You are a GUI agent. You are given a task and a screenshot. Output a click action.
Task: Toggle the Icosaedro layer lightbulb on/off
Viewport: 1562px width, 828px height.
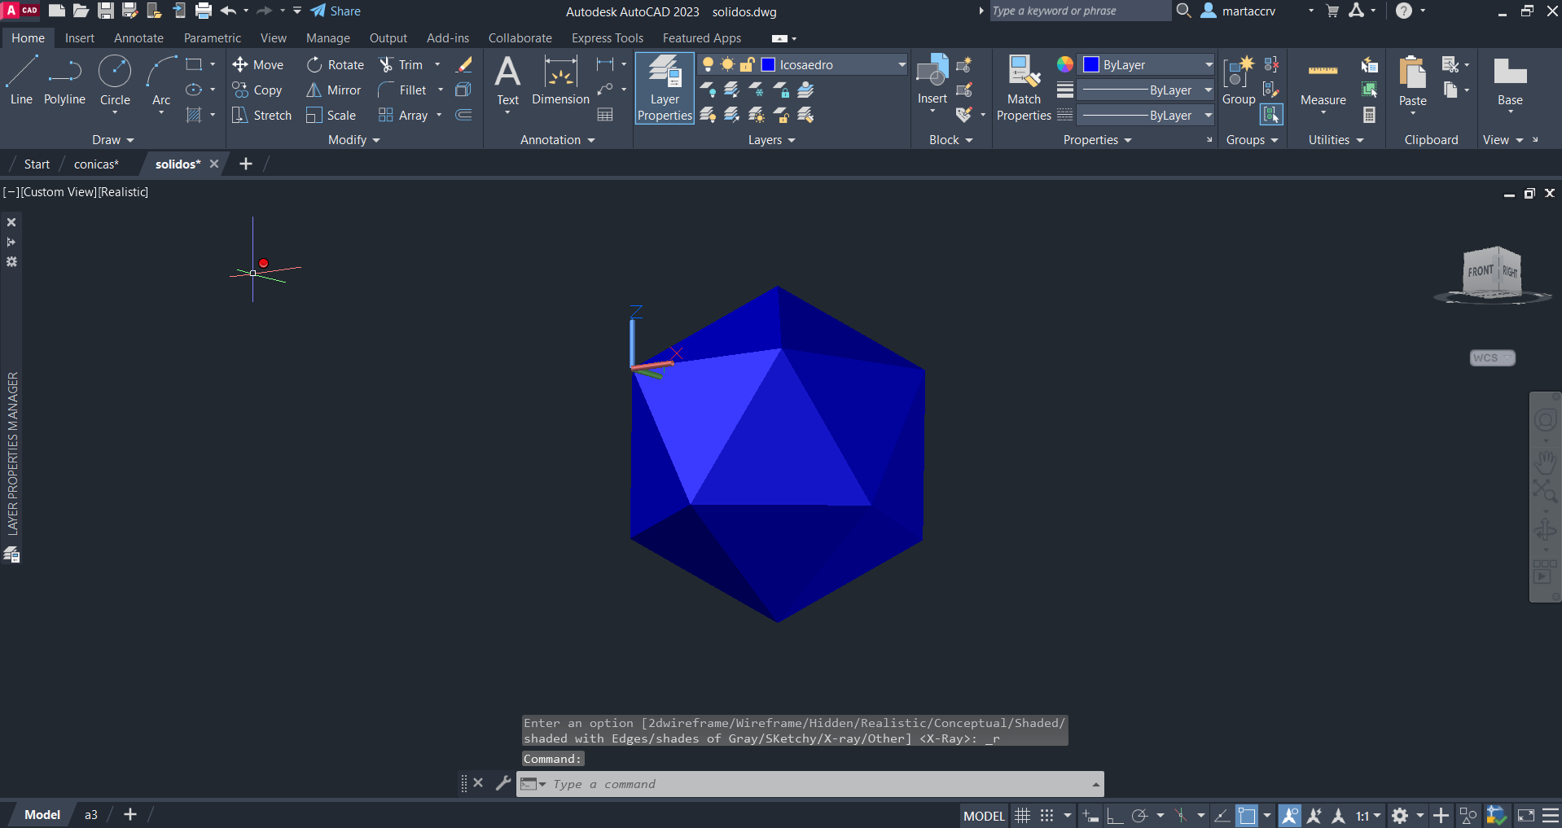tap(708, 65)
